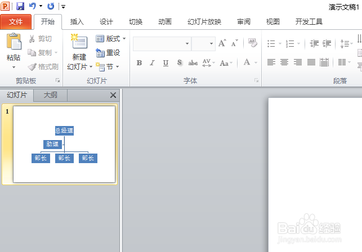Align text left
Viewport: 362px width, 252px height.
pos(271,62)
